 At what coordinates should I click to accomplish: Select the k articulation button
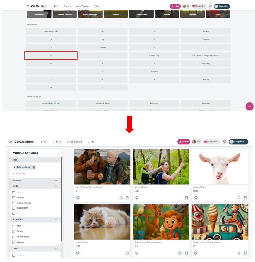(51, 55)
